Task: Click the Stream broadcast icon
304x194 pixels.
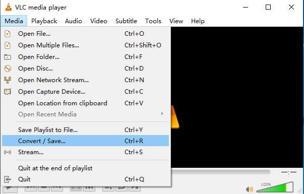Action: (8, 152)
